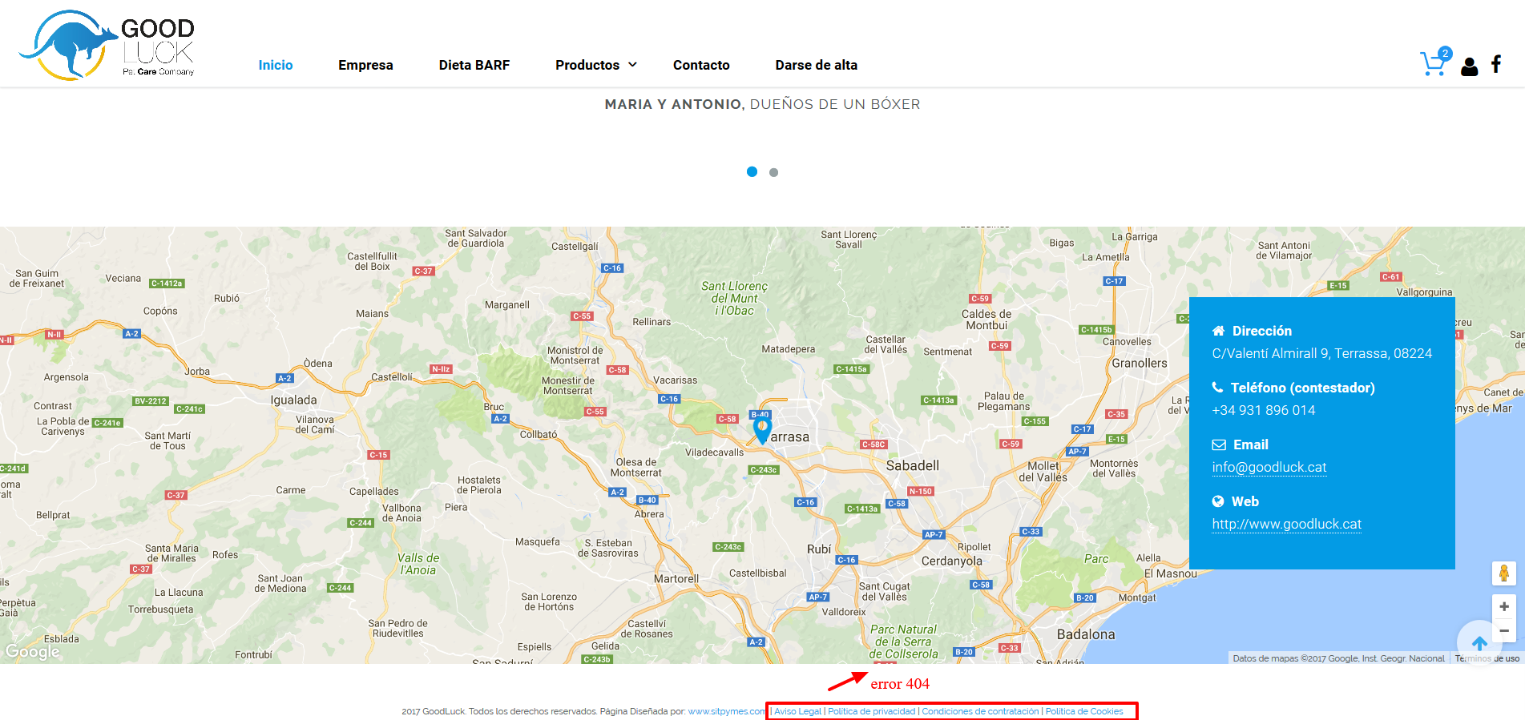This screenshot has height=720, width=1525.
Task: Click the map data copyright notice
Action: pyautogui.click(x=1338, y=658)
